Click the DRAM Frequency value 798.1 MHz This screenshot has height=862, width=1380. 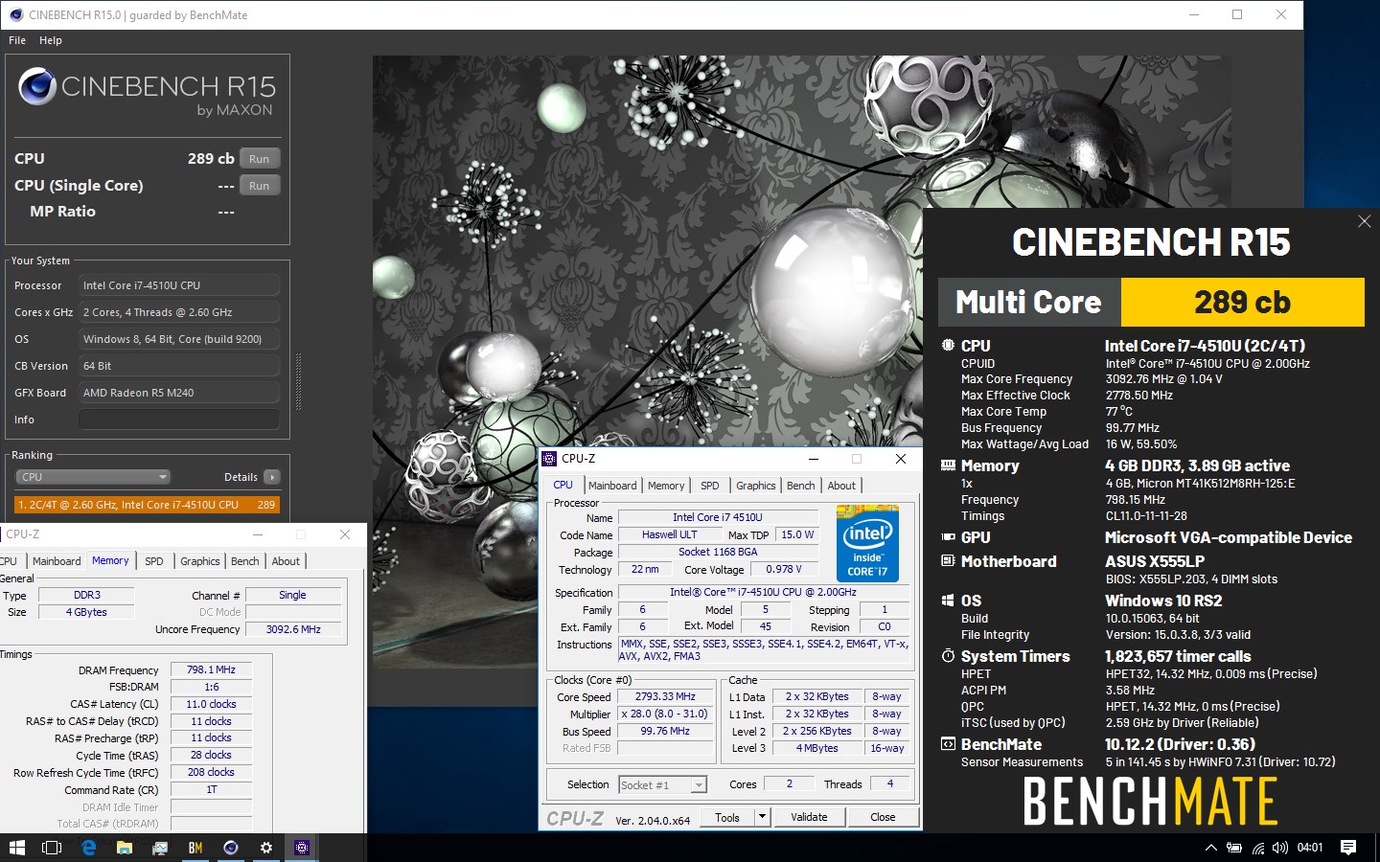[211, 669]
